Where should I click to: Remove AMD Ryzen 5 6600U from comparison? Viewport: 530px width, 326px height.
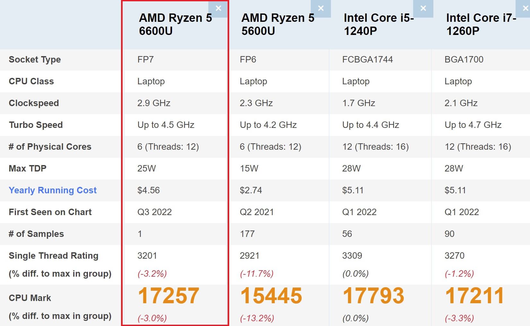coord(218,9)
